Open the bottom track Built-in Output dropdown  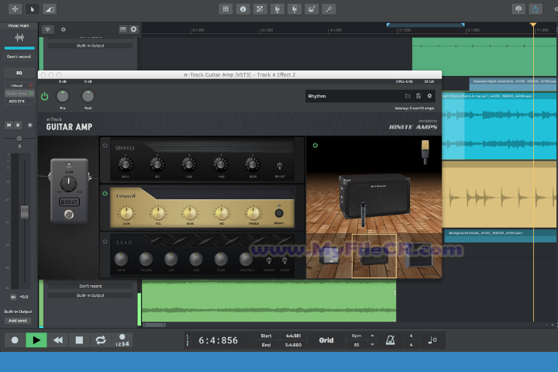tap(91, 295)
